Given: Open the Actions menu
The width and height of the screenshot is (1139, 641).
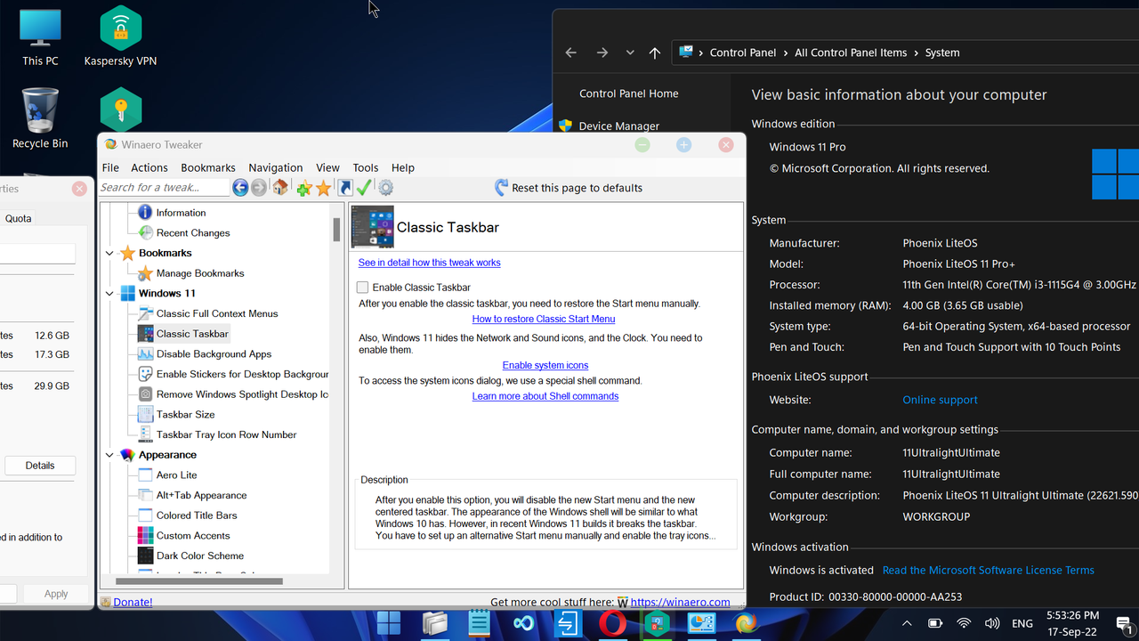Looking at the screenshot, I should 149,167.
